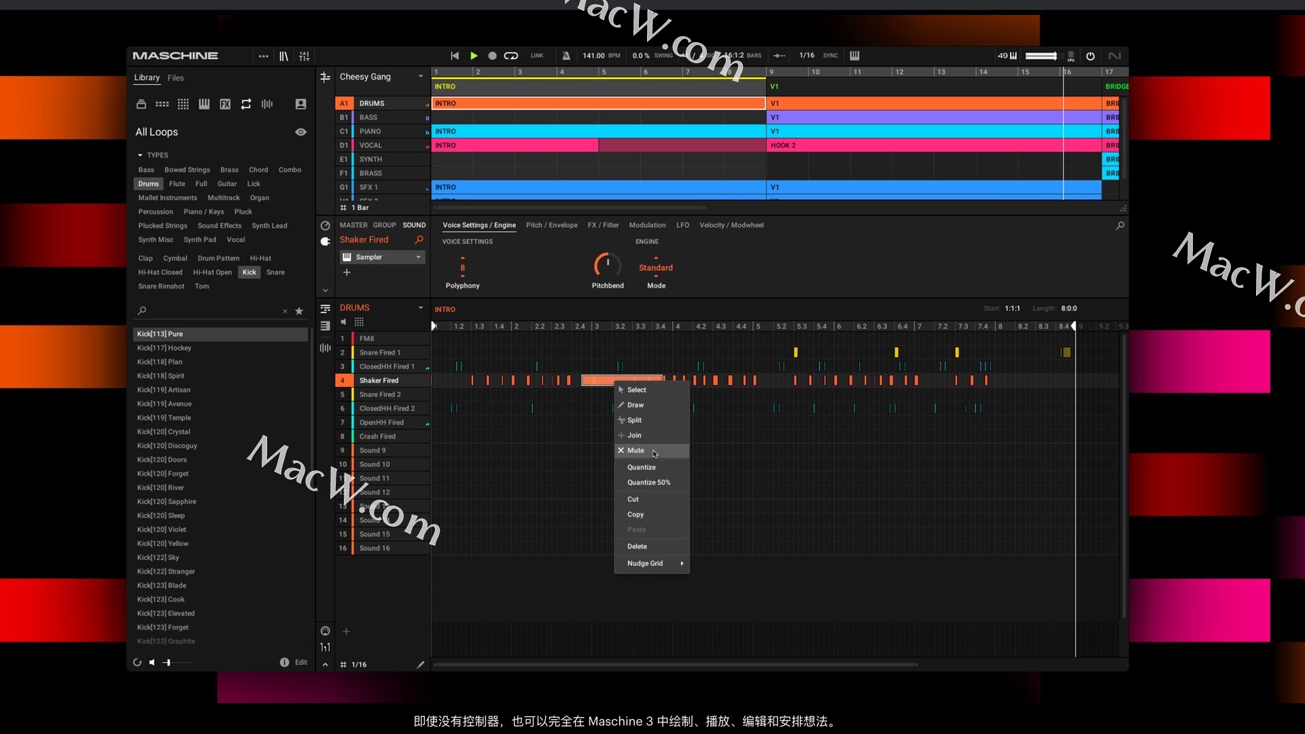This screenshot has width=1305, height=734.
Task: Click the Edit button in browser footer
Action: [x=301, y=662]
